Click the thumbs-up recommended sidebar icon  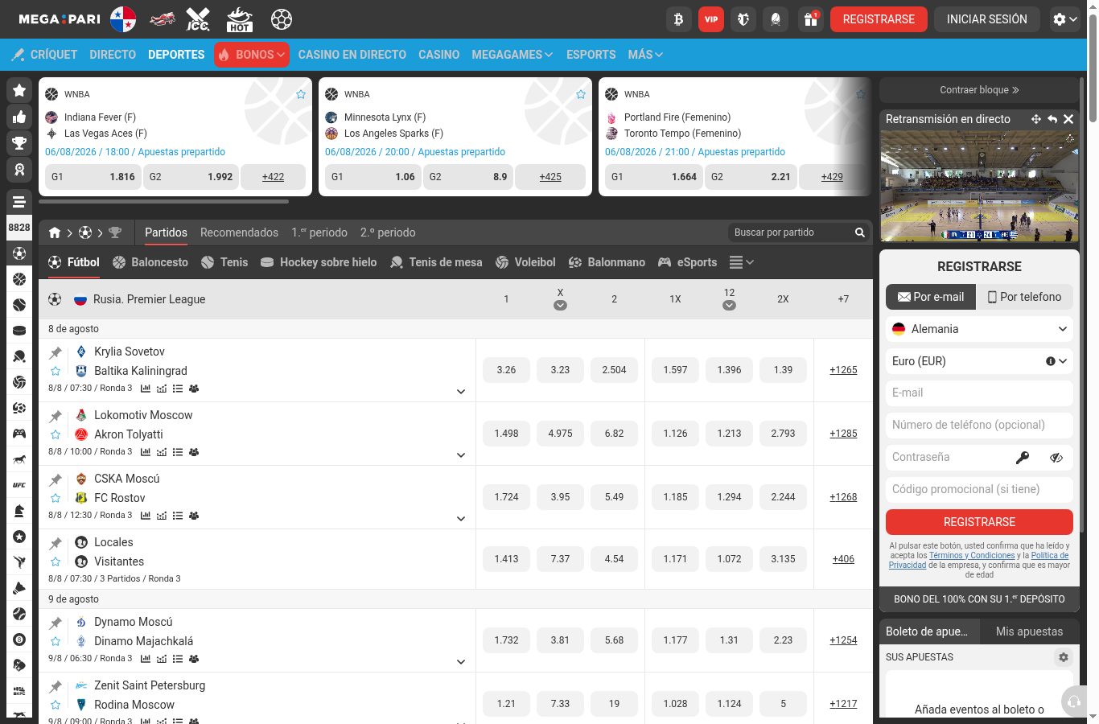click(19, 117)
